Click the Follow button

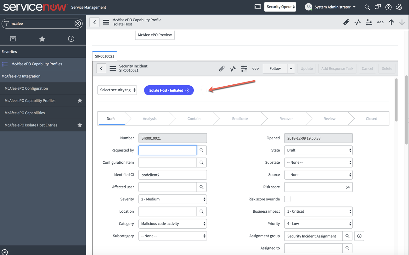(275, 68)
